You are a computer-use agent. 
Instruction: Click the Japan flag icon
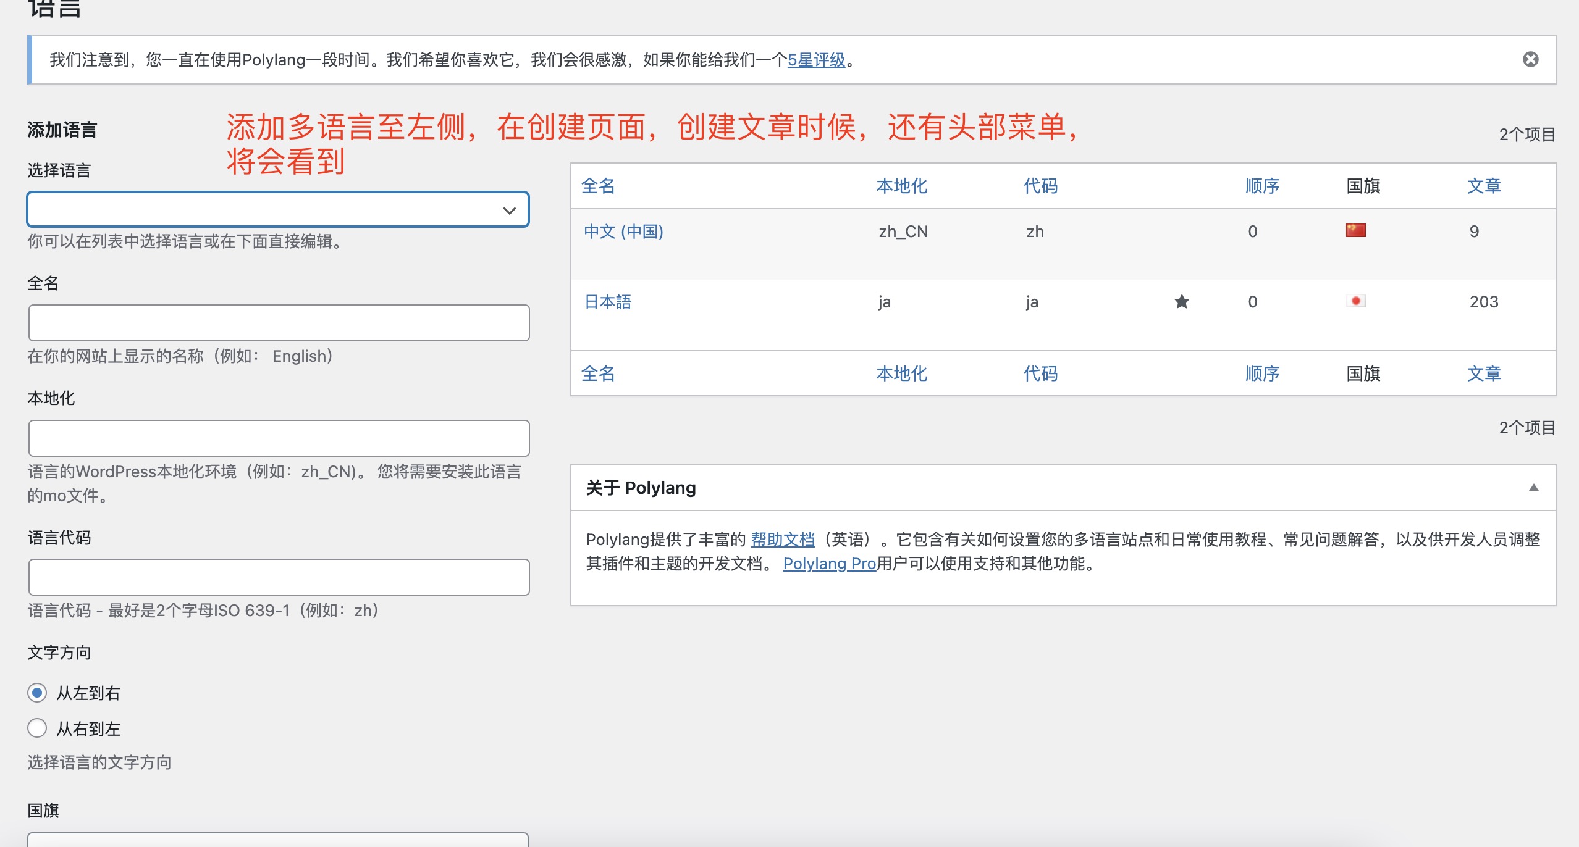click(1355, 301)
